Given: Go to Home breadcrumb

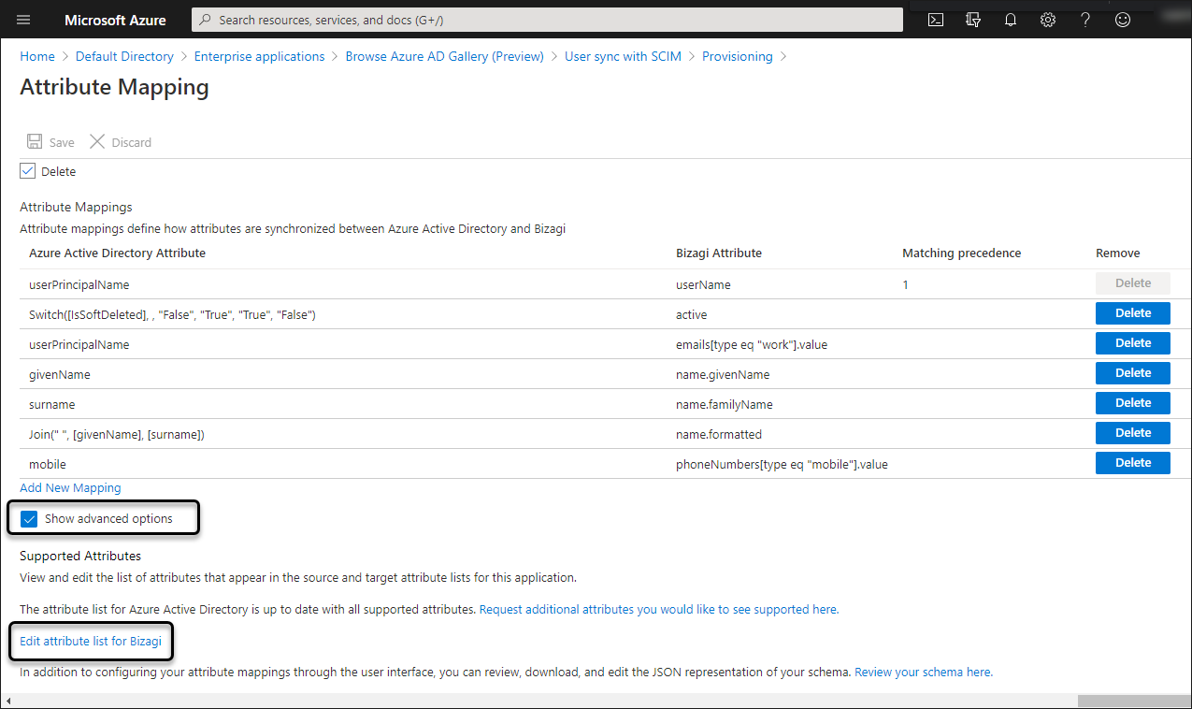Looking at the screenshot, I should point(37,56).
